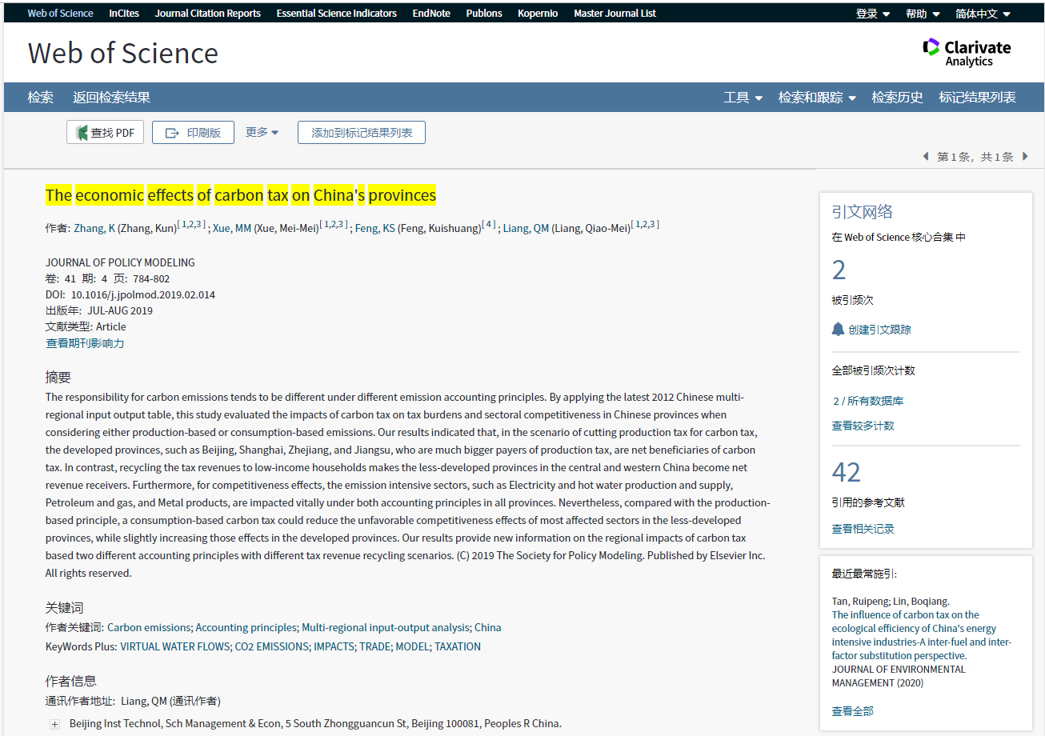Open Essential Science Indicators tab
Image resolution: width=1045 pixels, height=736 pixels.
click(336, 13)
